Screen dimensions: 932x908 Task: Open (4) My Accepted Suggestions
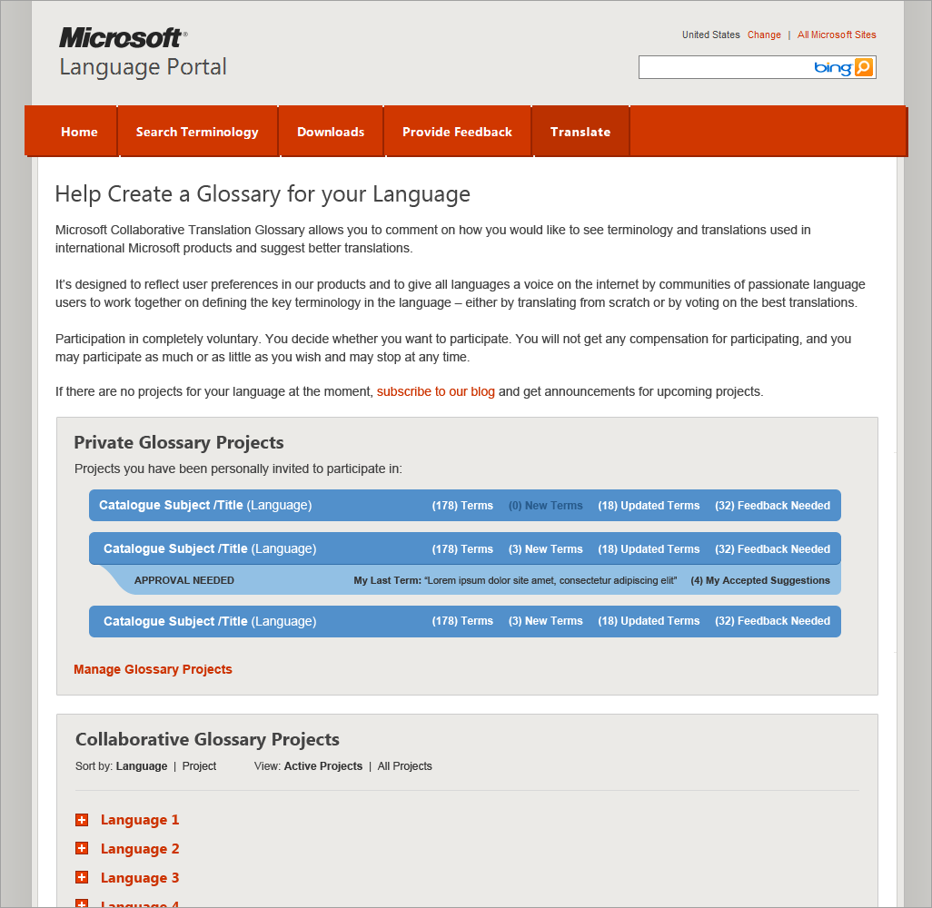(760, 580)
